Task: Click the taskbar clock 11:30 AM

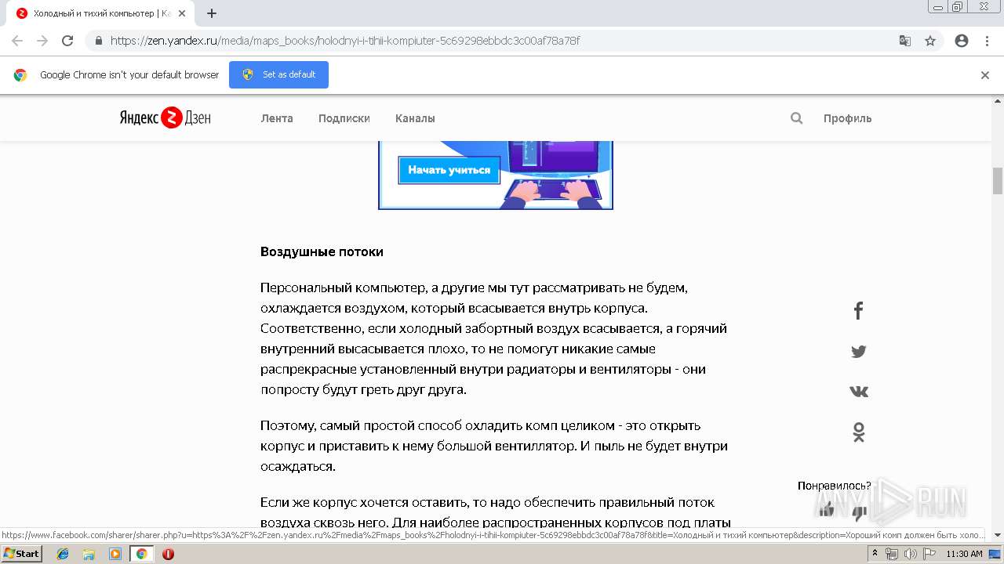Action: coord(964,554)
